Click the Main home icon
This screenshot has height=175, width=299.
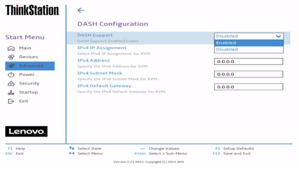[x=11, y=48]
